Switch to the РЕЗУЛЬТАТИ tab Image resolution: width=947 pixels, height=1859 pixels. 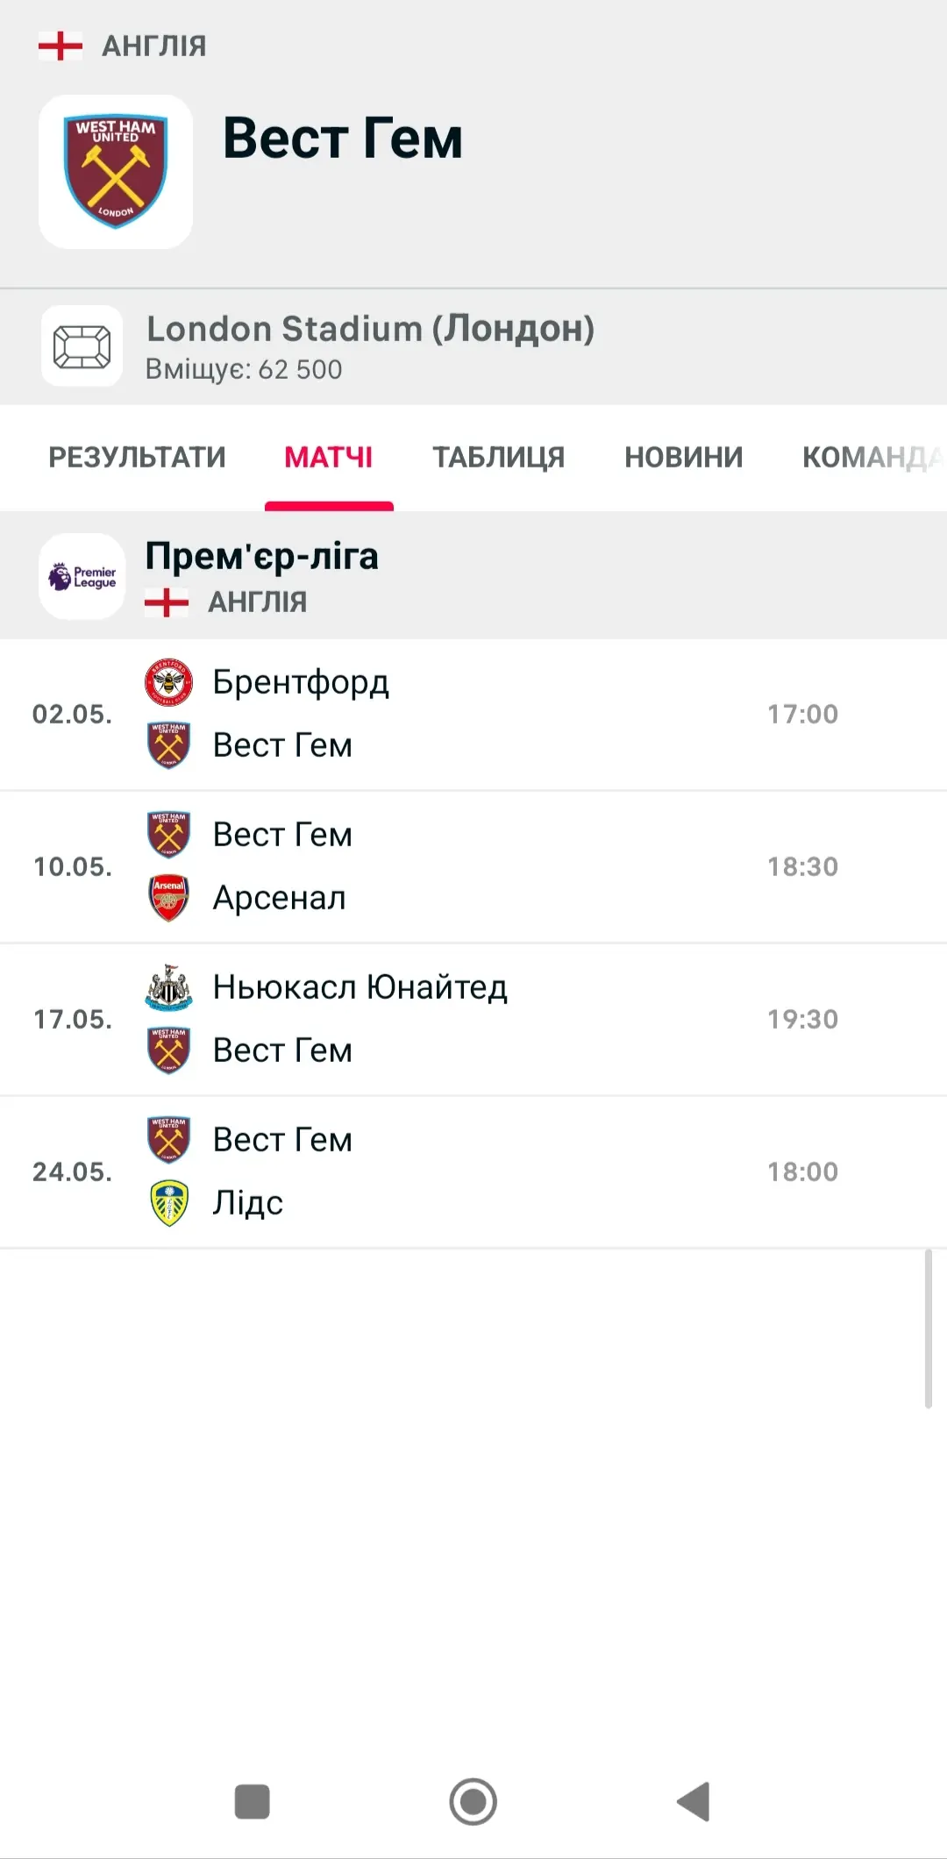[x=137, y=457]
